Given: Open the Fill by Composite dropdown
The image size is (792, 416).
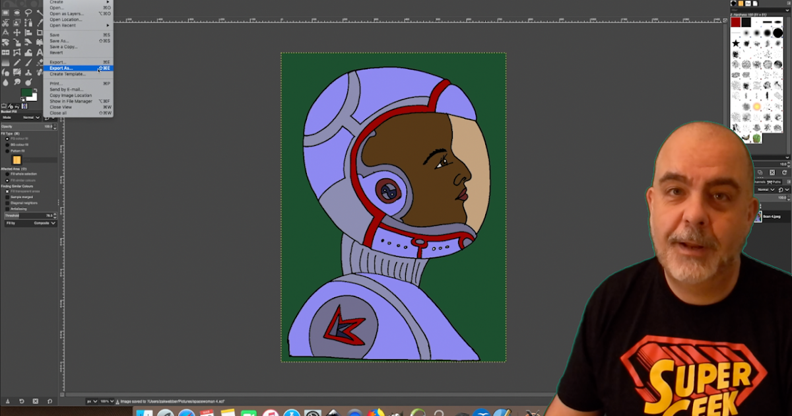Looking at the screenshot, I should click(x=45, y=223).
